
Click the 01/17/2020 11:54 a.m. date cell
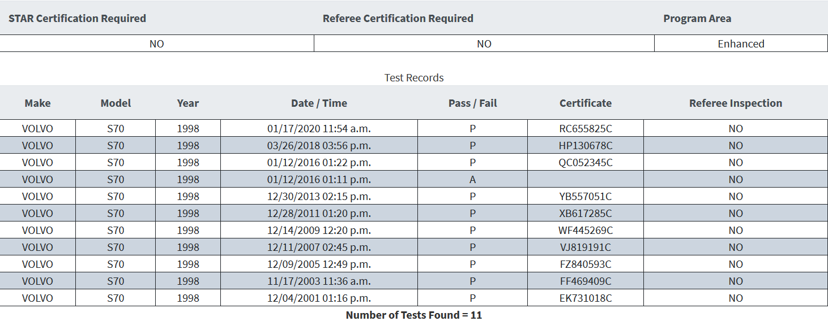319,128
